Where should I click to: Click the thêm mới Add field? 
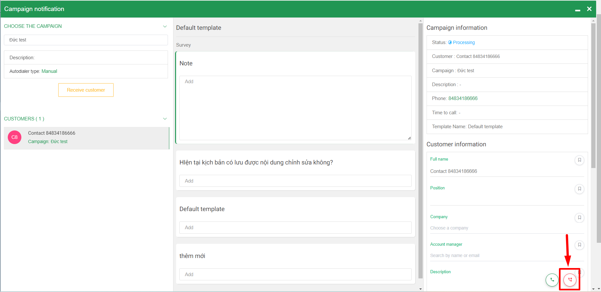pos(295,275)
